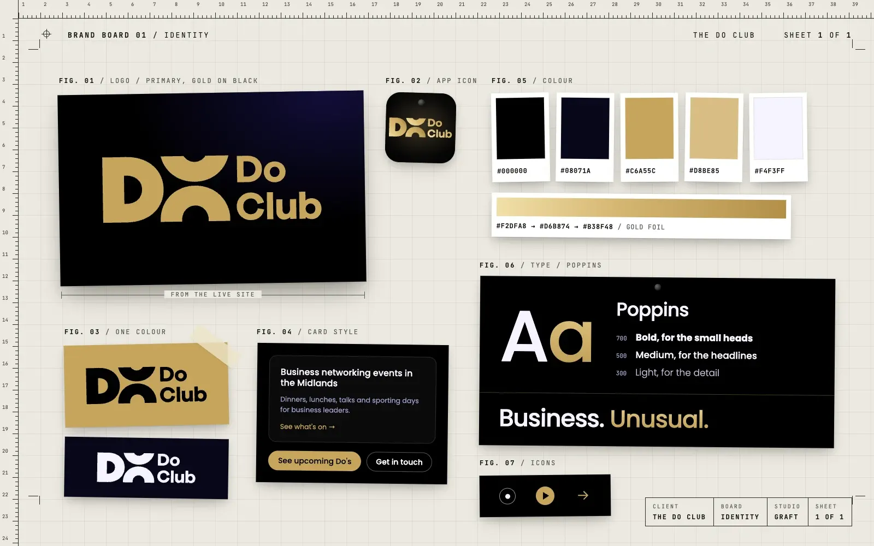Click the Studio Graft cell in title block

tap(787, 512)
